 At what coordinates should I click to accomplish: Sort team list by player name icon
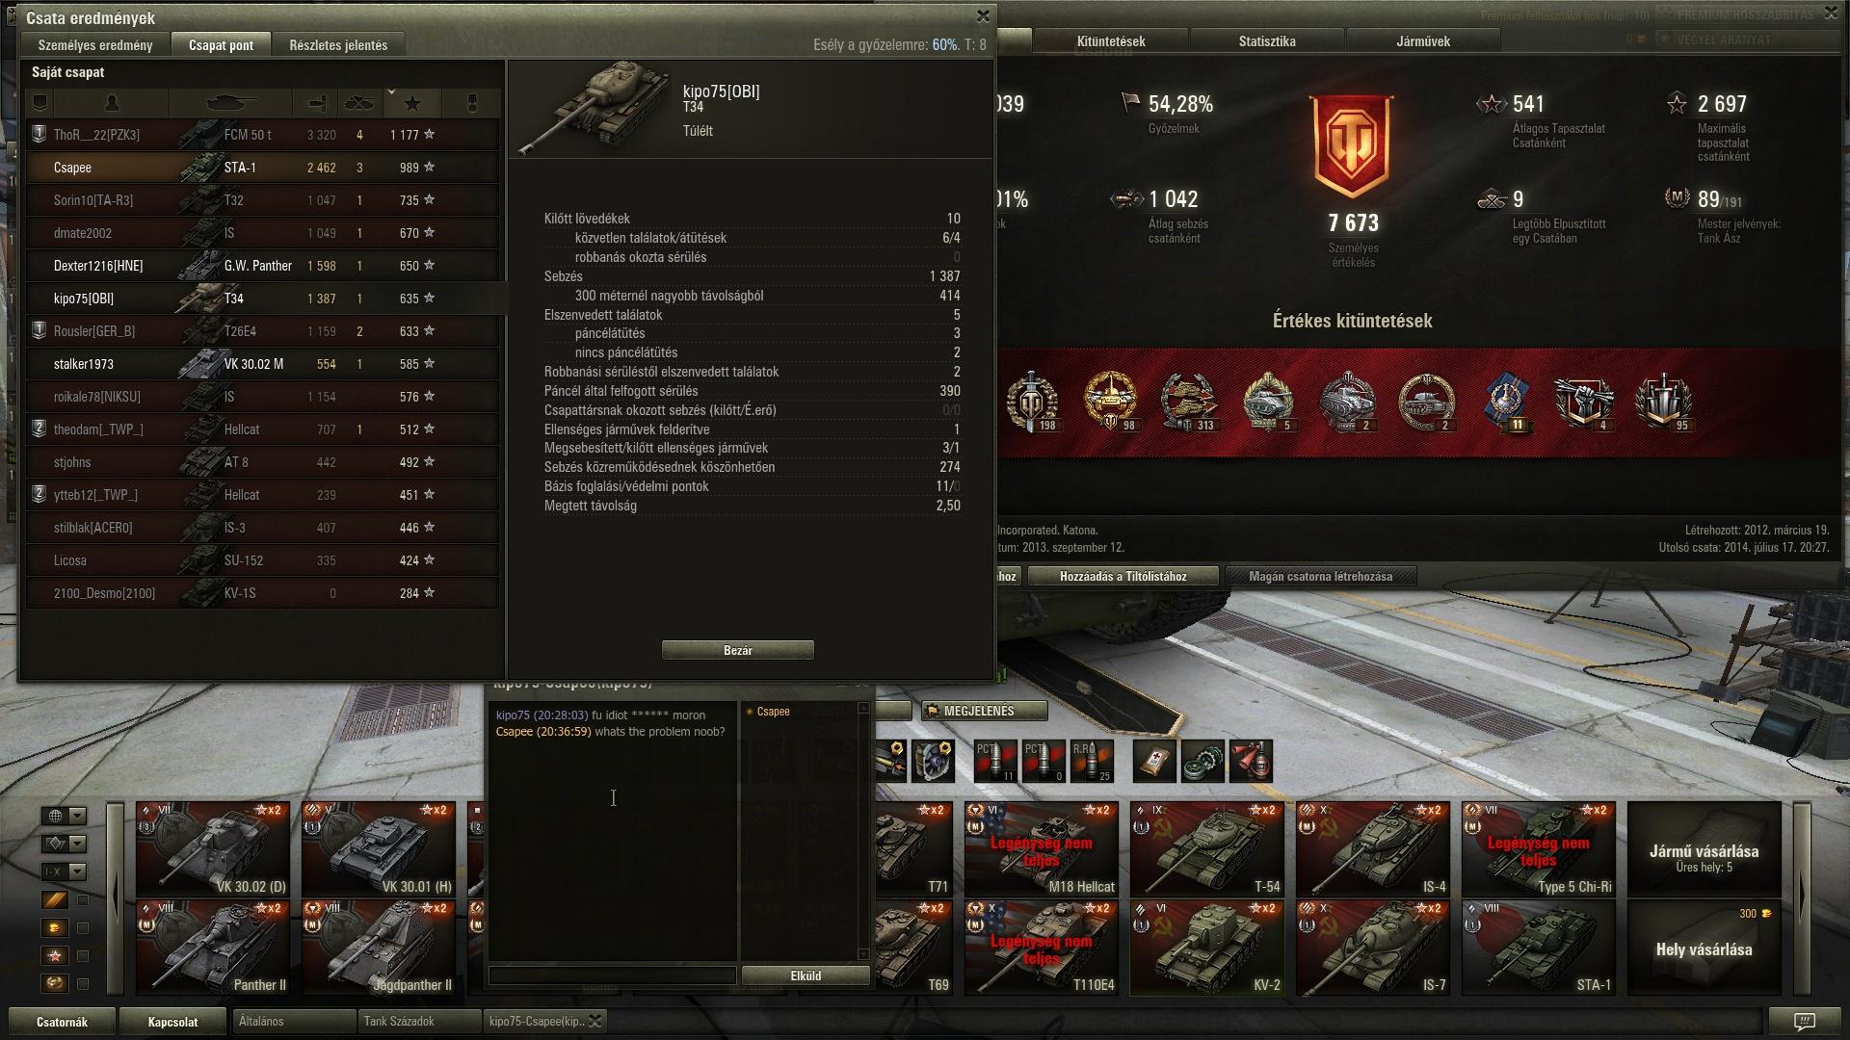[x=112, y=102]
